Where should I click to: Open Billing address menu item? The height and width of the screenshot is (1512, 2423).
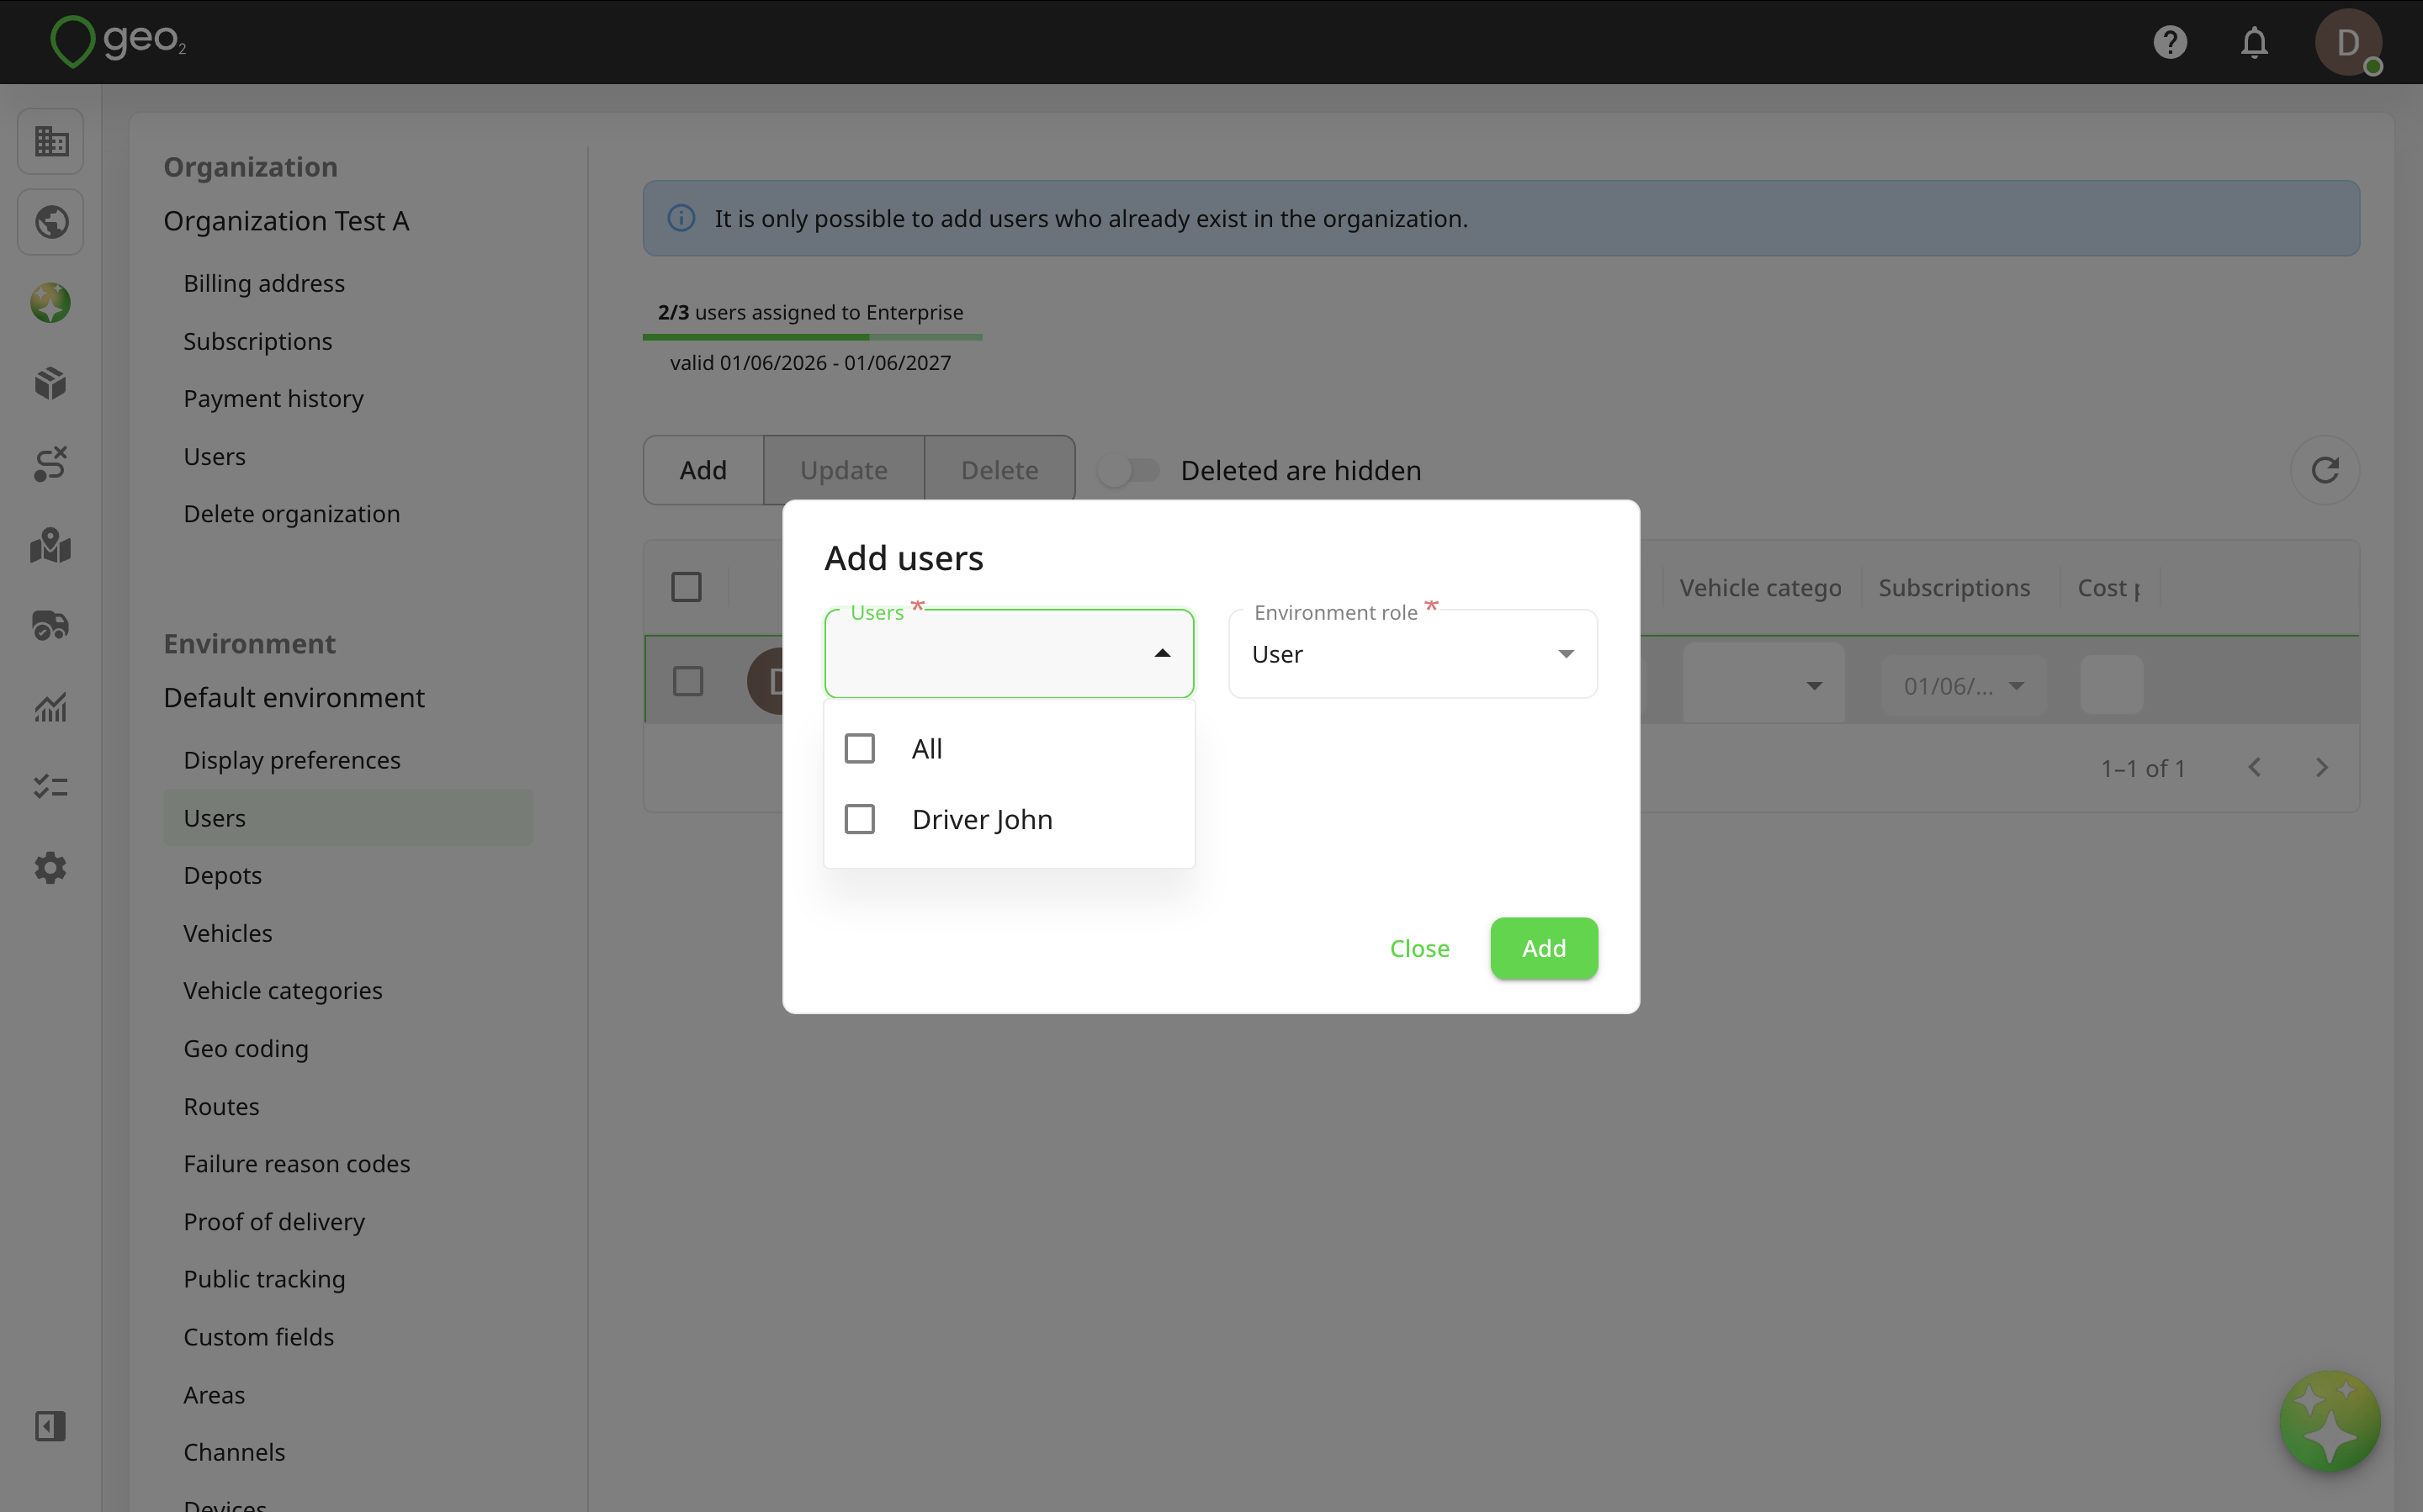point(264,283)
